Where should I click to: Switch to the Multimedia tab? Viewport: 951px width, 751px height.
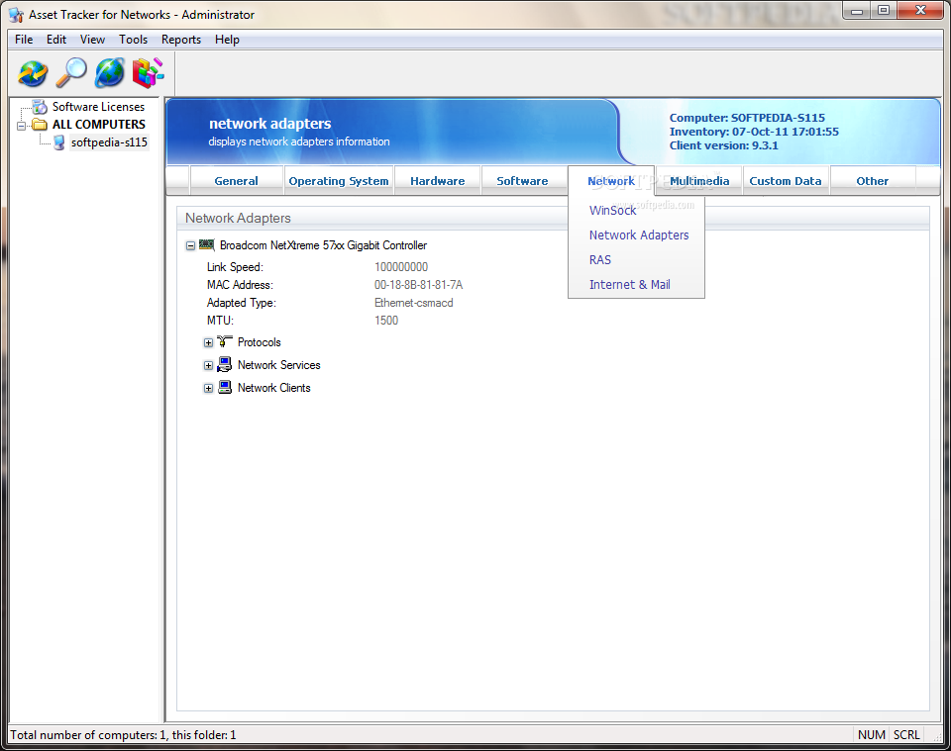point(699,181)
